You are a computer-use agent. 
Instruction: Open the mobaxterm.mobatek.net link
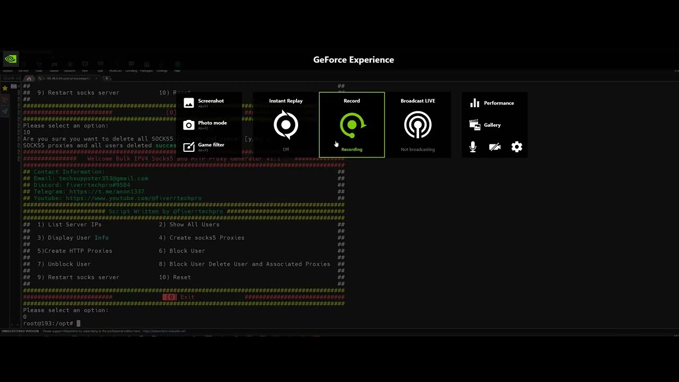pyautogui.click(x=164, y=331)
